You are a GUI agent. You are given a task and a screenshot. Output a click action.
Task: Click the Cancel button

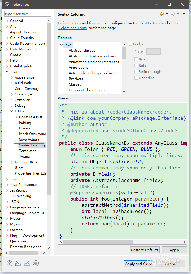170,264
